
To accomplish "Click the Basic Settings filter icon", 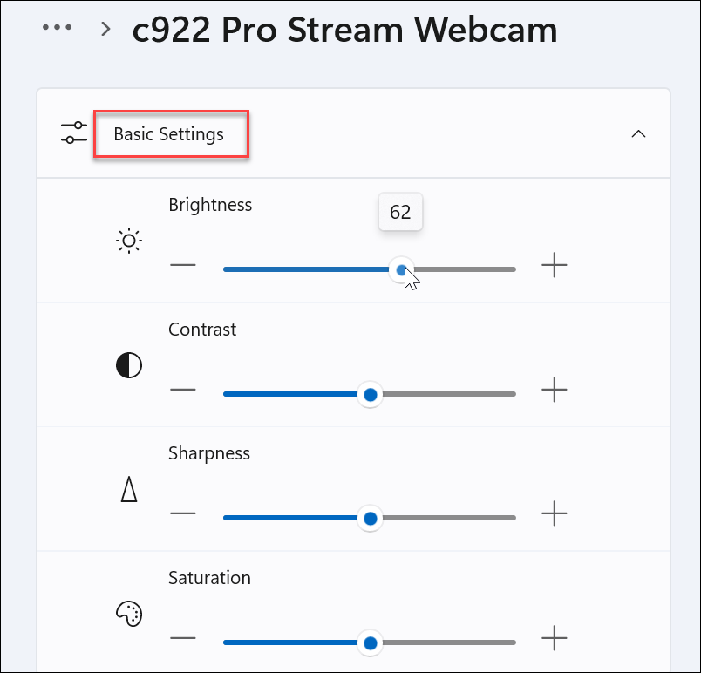I will [73, 133].
